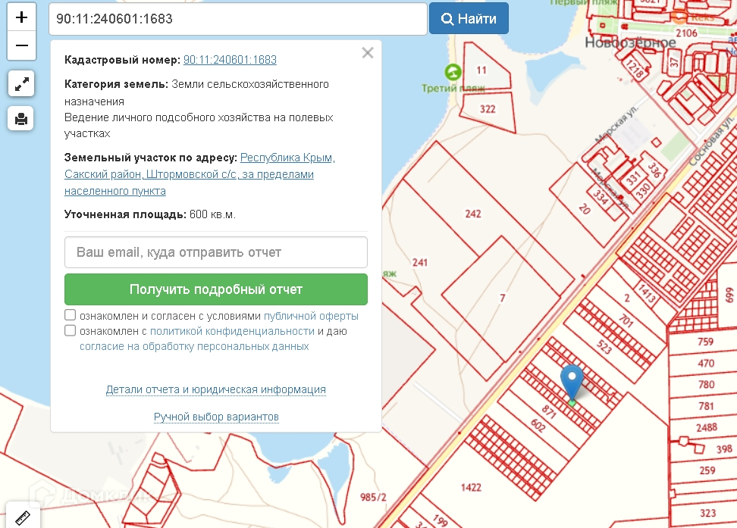
Task: Click the blue location pin marker
Action: point(572,383)
